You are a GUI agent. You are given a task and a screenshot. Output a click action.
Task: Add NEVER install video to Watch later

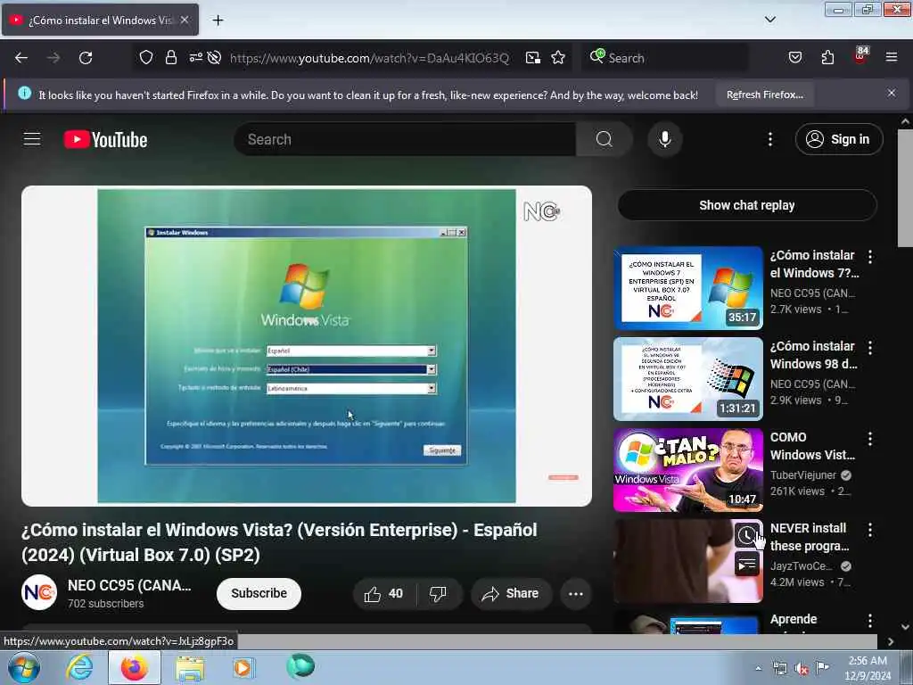[x=747, y=535]
